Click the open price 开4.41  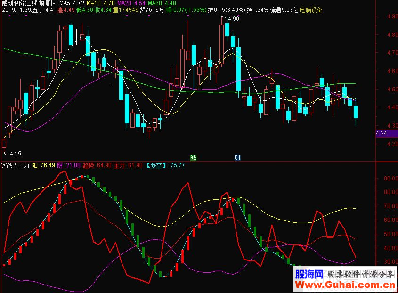[x=48, y=10]
